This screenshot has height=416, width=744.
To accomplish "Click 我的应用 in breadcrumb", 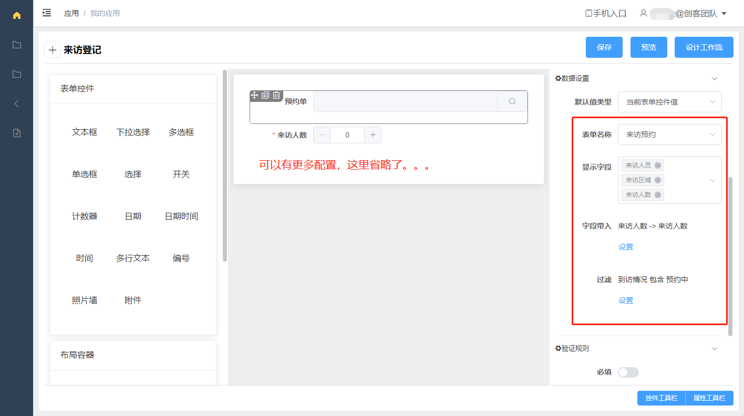I will [x=105, y=13].
